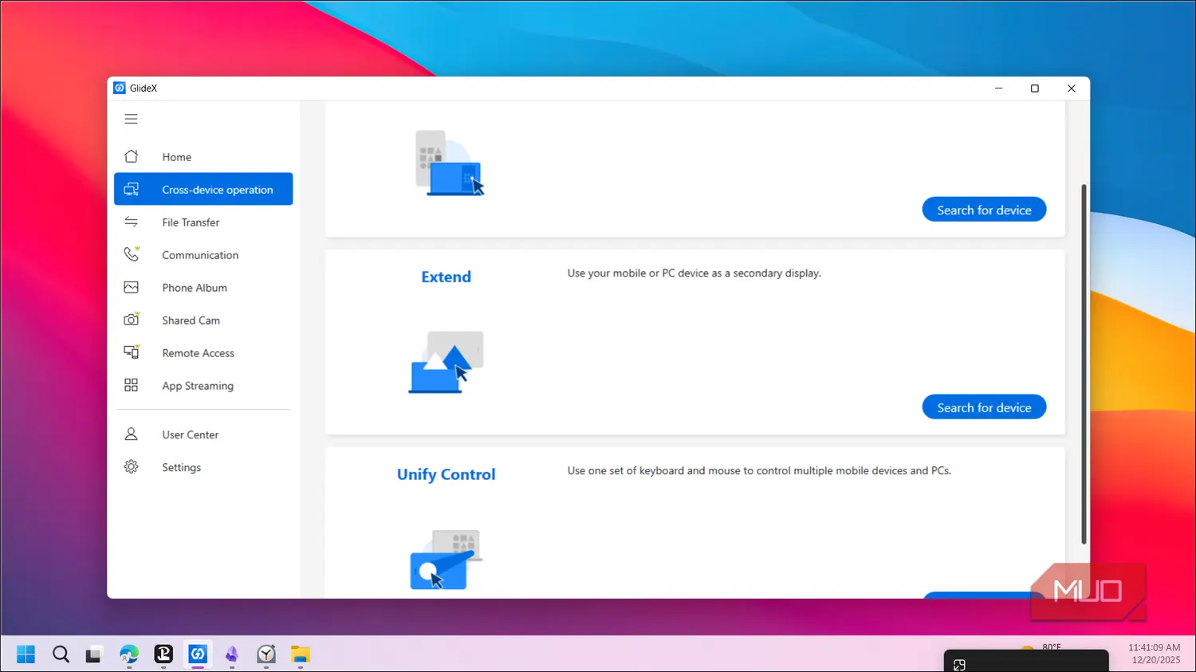Open File Explorer from the taskbar
Viewport: 1196px width, 672px height.
[x=300, y=654]
